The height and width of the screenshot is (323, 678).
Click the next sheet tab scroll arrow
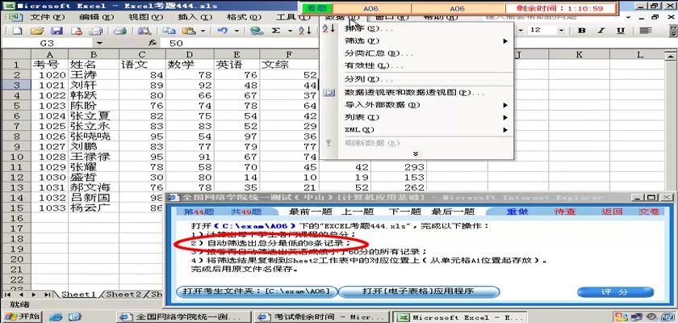(x=36, y=295)
